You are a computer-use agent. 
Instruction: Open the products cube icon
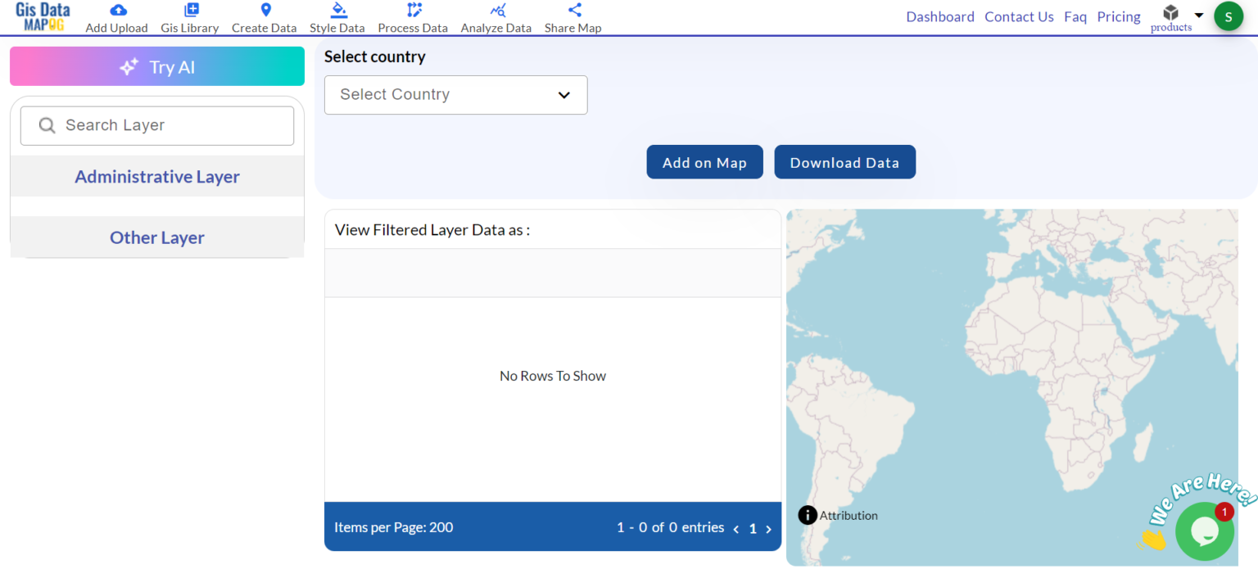click(1170, 12)
